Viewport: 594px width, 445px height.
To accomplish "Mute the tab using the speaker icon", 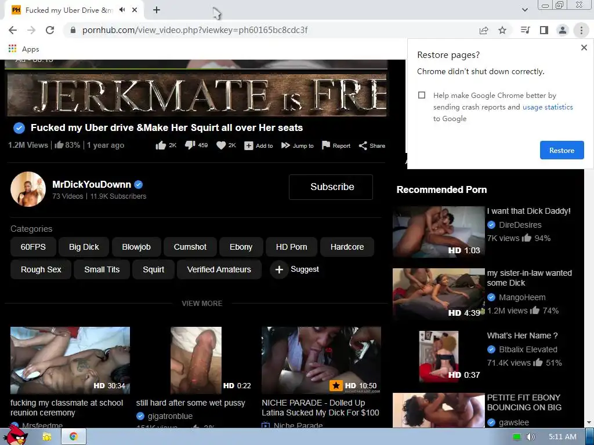I will (122, 10).
